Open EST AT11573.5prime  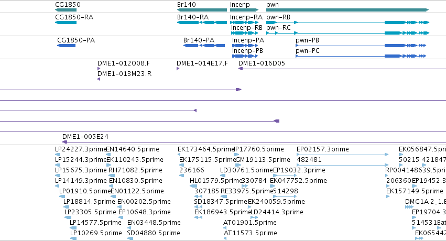[251, 233]
